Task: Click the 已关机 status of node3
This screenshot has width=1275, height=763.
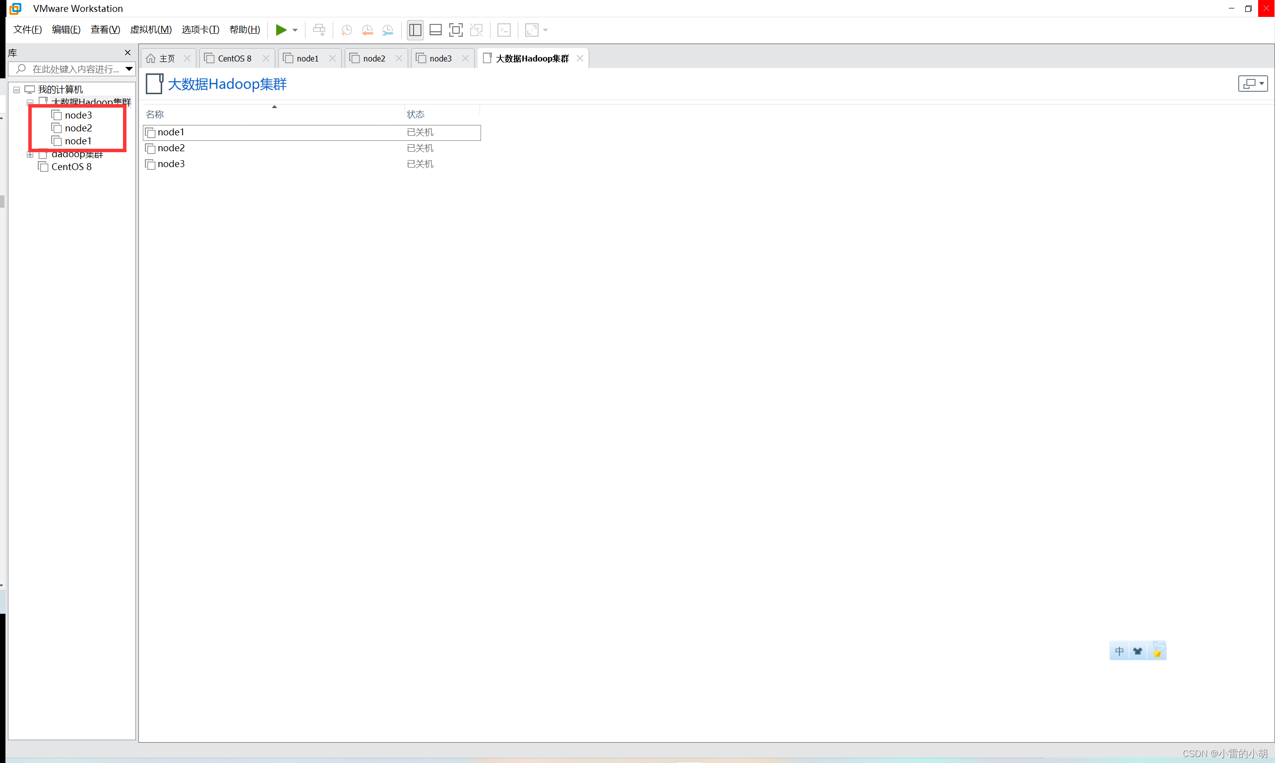Action: (420, 164)
